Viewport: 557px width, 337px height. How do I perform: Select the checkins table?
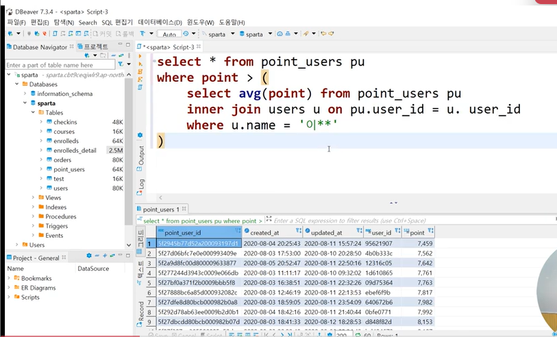click(65, 122)
